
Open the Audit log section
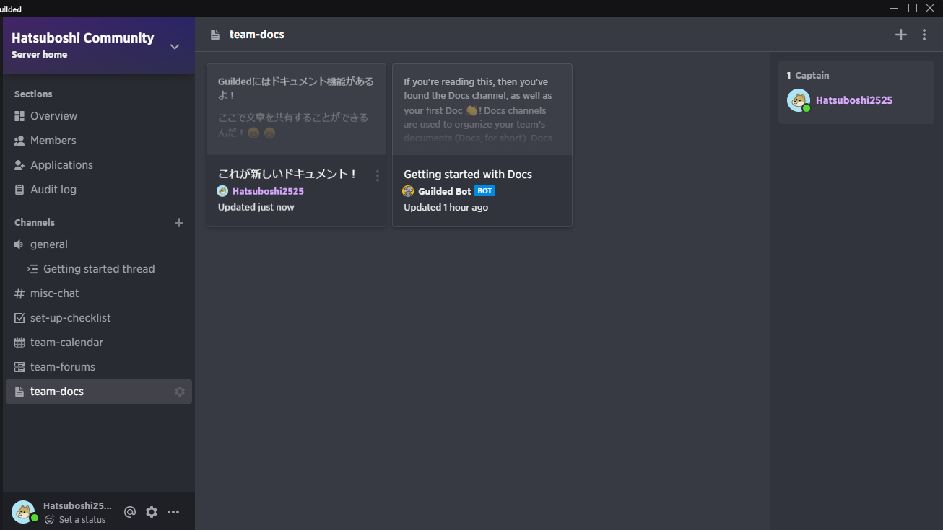99,190
